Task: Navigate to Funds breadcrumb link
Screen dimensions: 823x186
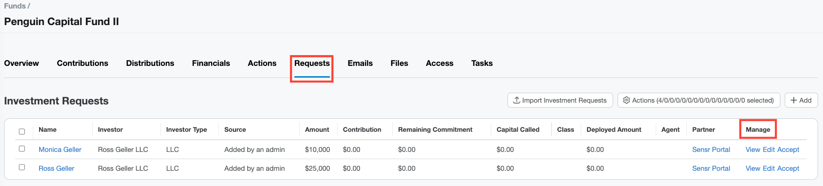Action: tap(15, 6)
